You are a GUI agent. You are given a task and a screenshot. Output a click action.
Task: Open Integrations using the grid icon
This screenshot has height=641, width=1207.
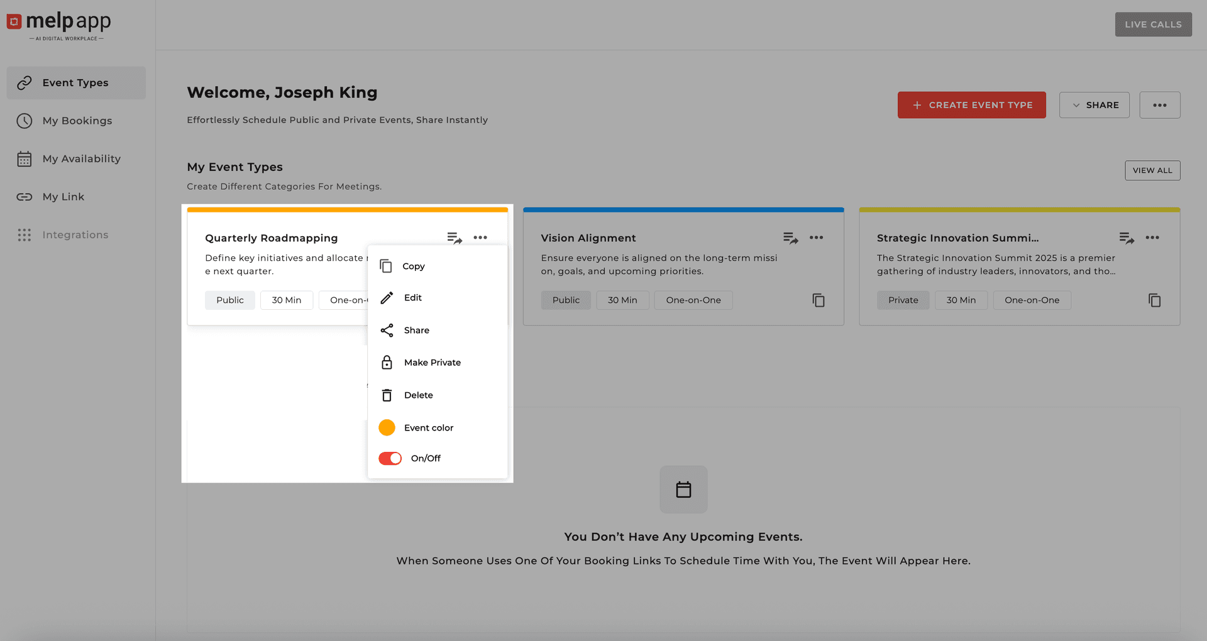(25, 234)
